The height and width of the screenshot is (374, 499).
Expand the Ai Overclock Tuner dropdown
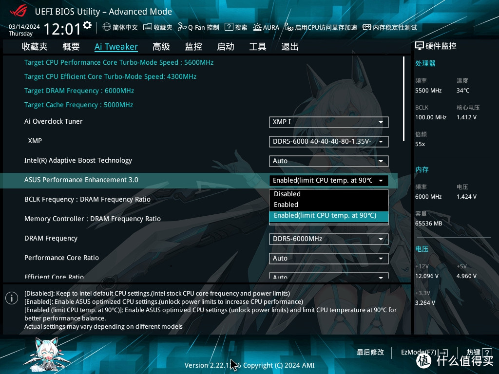[329, 122]
